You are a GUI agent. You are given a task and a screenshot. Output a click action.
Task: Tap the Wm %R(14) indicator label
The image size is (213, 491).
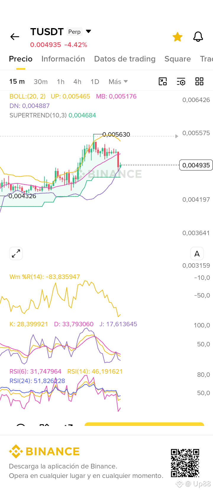45,277
